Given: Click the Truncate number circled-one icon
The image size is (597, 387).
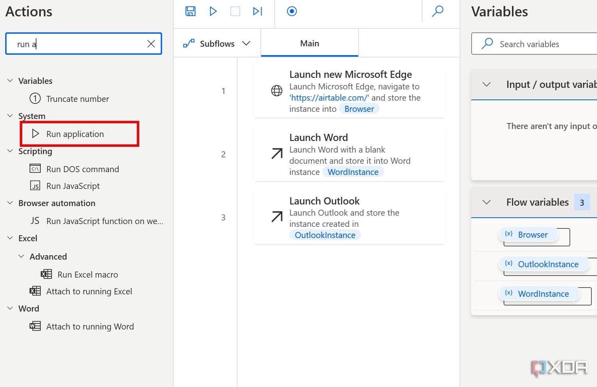Looking at the screenshot, I should [35, 98].
